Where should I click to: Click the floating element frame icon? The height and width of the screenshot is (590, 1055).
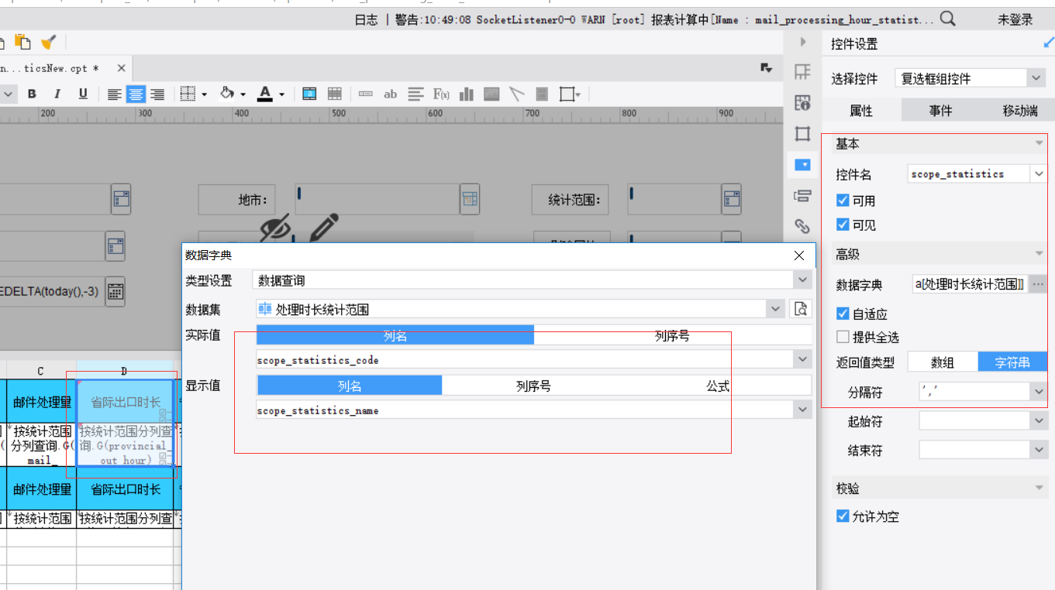pyautogui.click(x=567, y=94)
